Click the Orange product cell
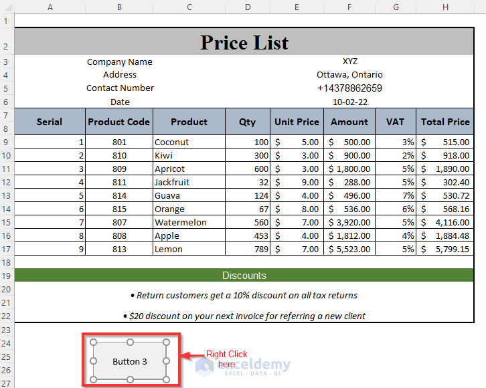The width and height of the screenshot is (486, 388). (189, 209)
